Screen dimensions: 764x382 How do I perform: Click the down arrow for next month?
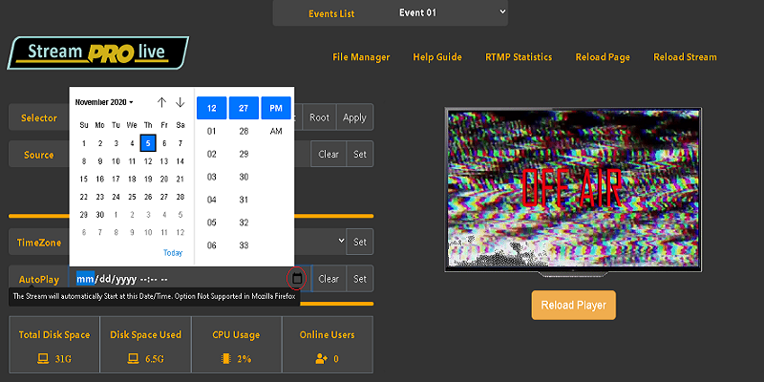click(180, 102)
